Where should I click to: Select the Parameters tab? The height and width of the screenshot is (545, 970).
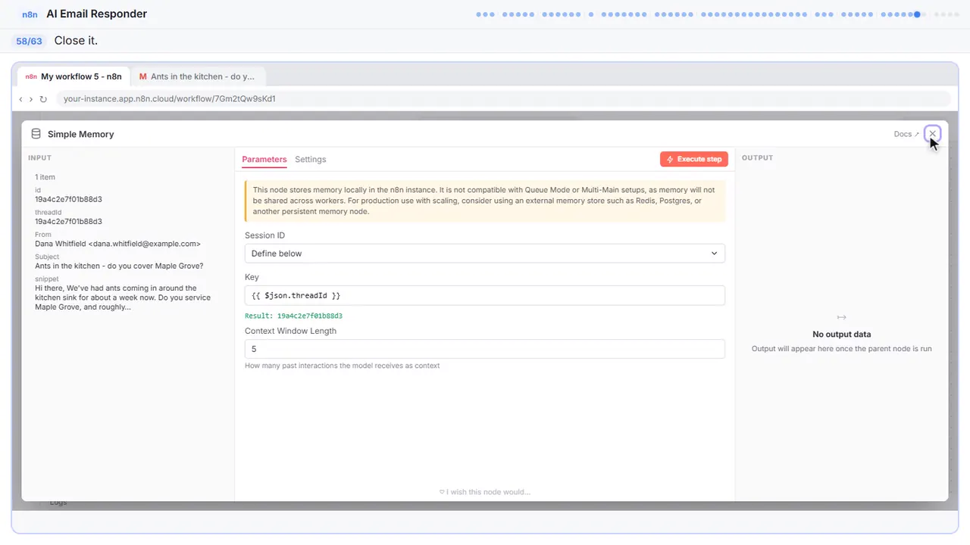pos(264,159)
